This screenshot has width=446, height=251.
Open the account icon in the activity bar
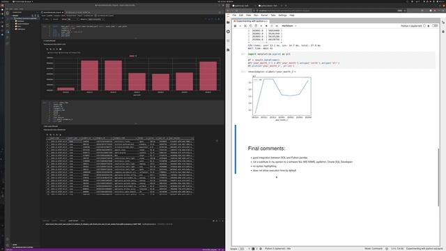coord(8,239)
